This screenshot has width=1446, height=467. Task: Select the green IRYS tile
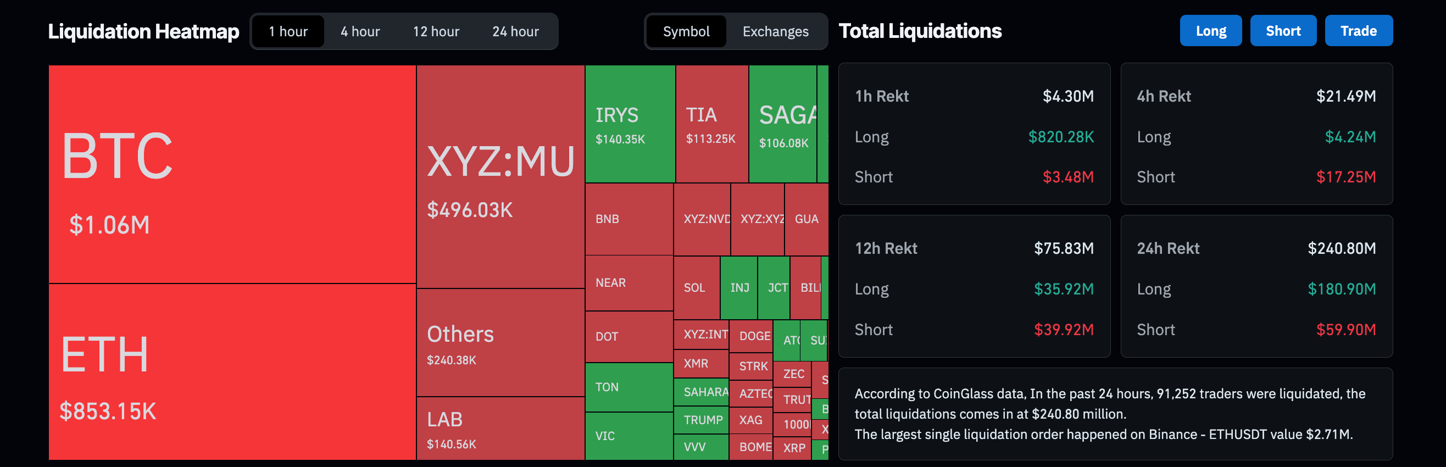(630, 124)
